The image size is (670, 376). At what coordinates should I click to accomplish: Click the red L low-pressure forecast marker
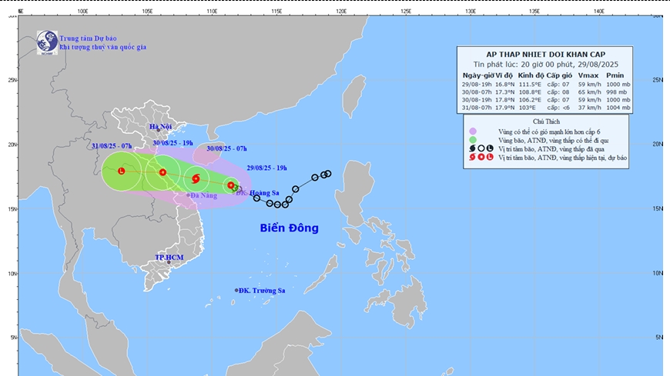click(x=122, y=170)
